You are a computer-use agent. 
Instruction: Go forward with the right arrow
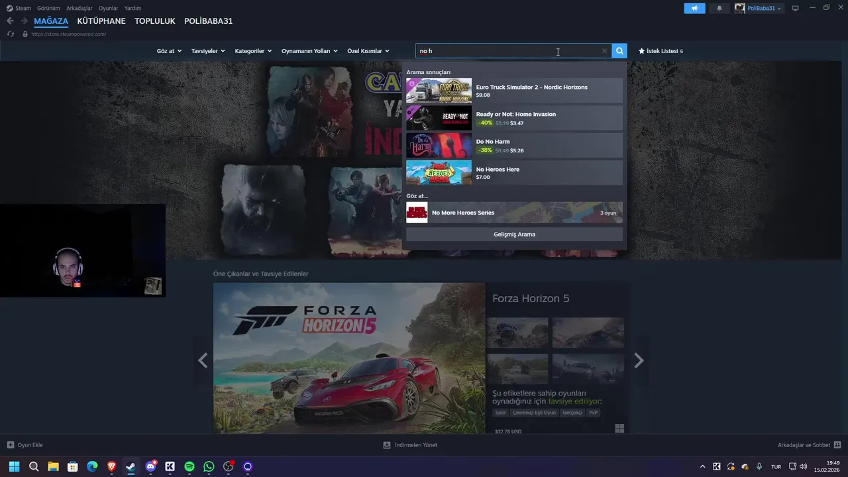(x=24, y=21)
